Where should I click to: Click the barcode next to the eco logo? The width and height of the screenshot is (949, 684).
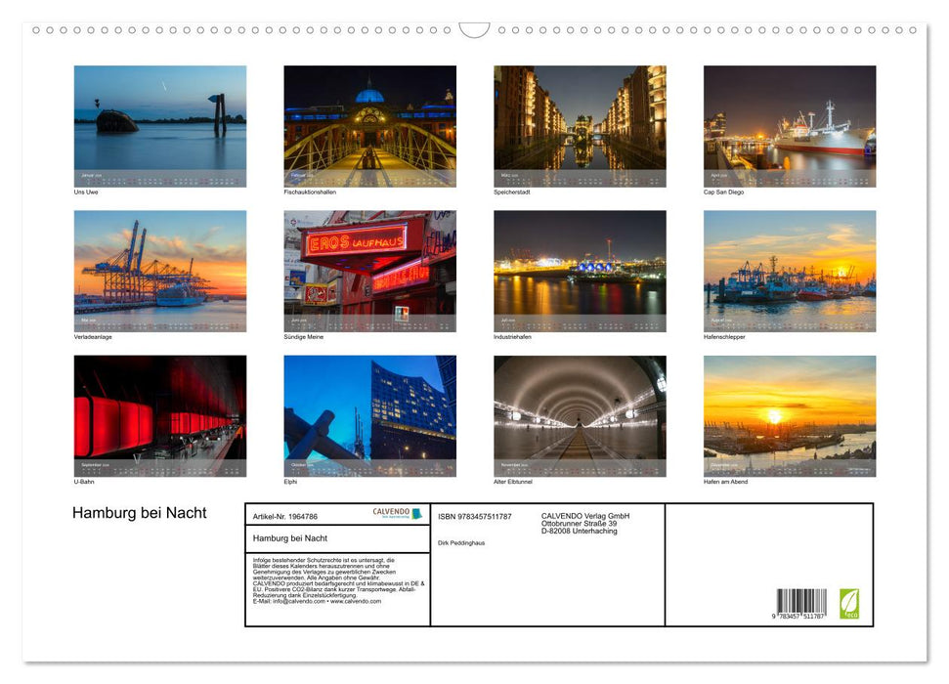pyautogui.click(x=801, y=604)
